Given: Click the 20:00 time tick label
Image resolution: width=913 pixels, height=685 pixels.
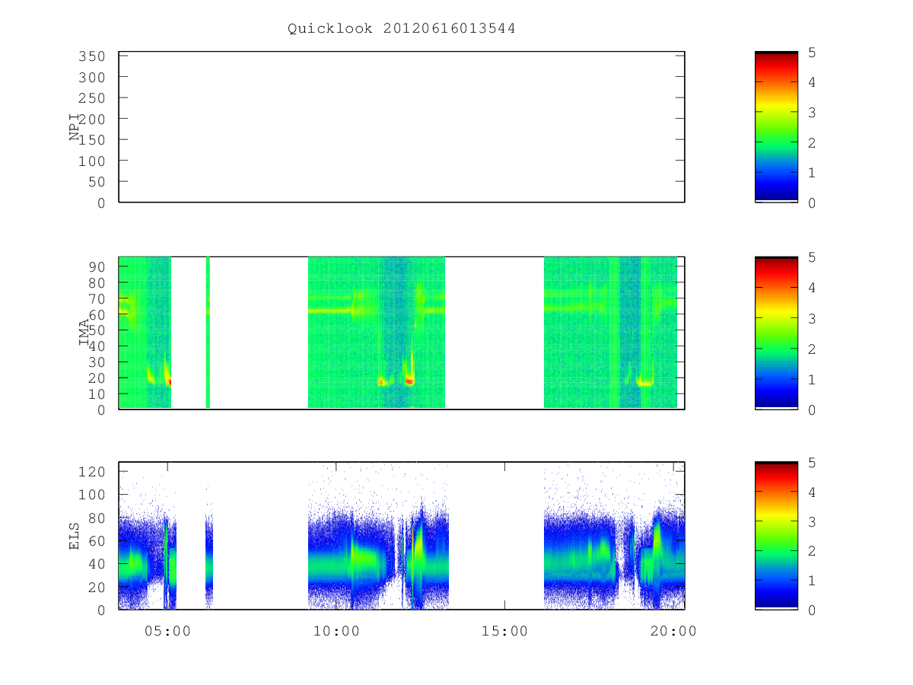Looking at the screenshot, I should point(674,631).
